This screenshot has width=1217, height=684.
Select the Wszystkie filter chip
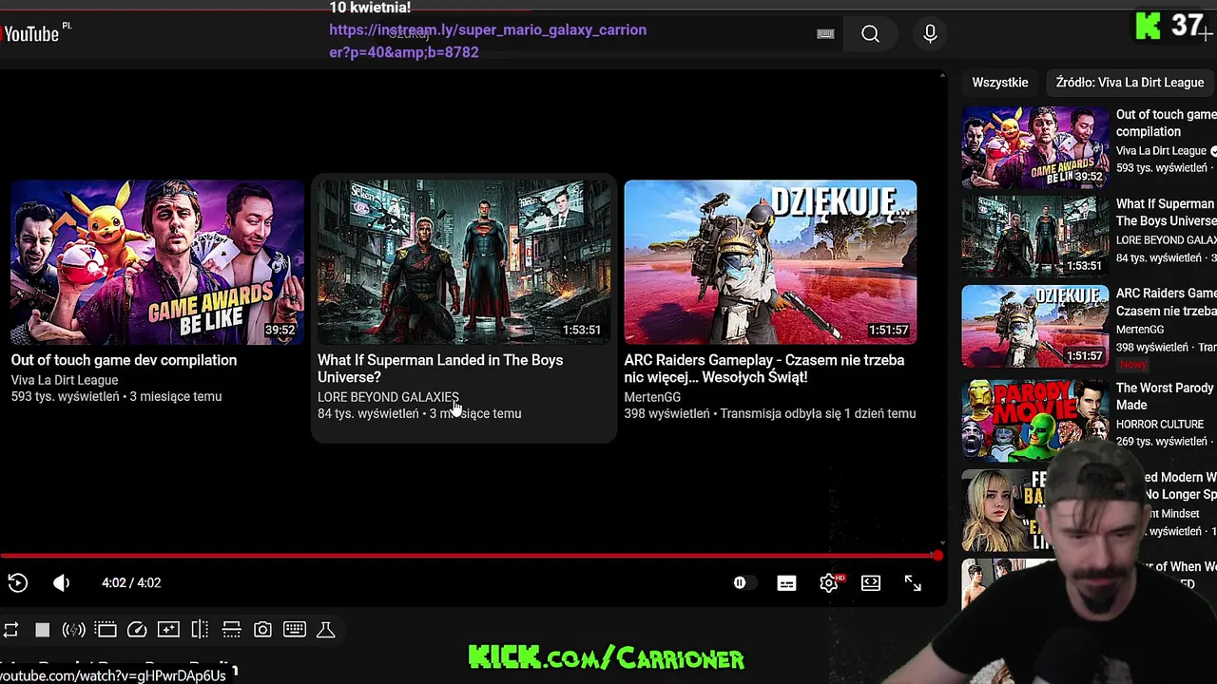coord(999,83)
